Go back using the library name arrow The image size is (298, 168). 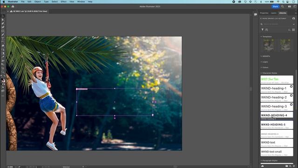(261, 19)
